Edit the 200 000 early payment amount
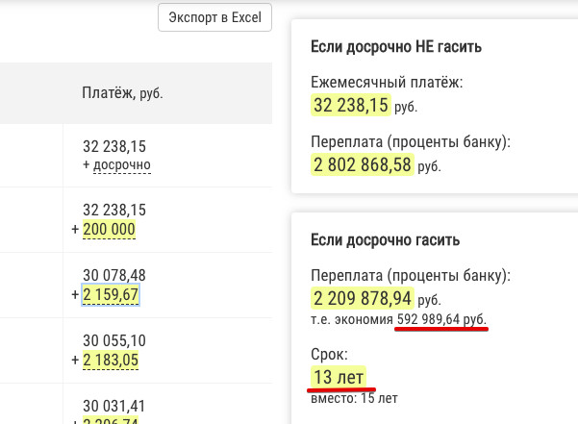The image size is (578, 424). pyautogui.click(x=110, y=229)
